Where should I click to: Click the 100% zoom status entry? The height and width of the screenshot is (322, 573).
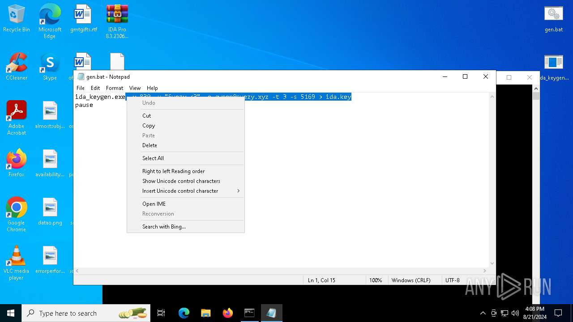pyautogui.click(x=376, y=280)
